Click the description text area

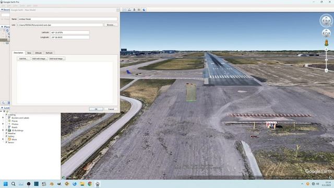click(65, 83)
